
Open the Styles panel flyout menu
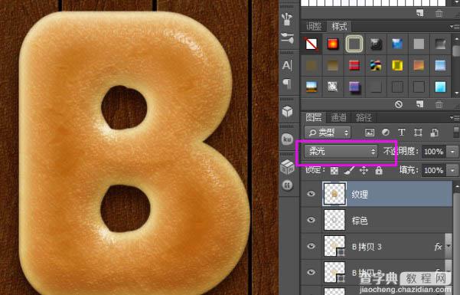tap(455, 27)
